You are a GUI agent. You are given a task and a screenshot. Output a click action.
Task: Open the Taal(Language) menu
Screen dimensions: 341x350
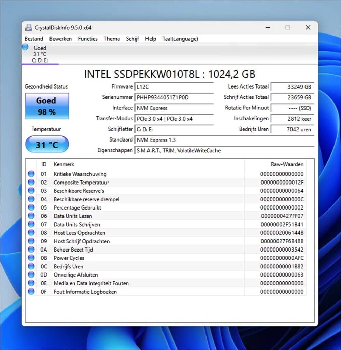coord(180,39)
